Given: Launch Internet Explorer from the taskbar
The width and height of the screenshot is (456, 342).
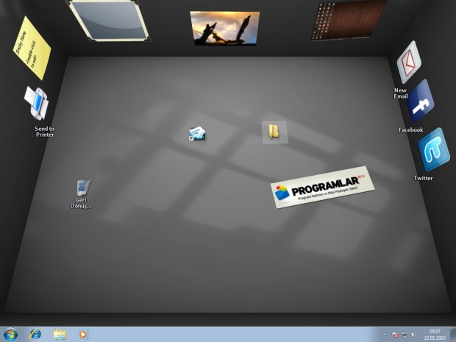Looking at the screenshot, I should (x=35, y=335).
